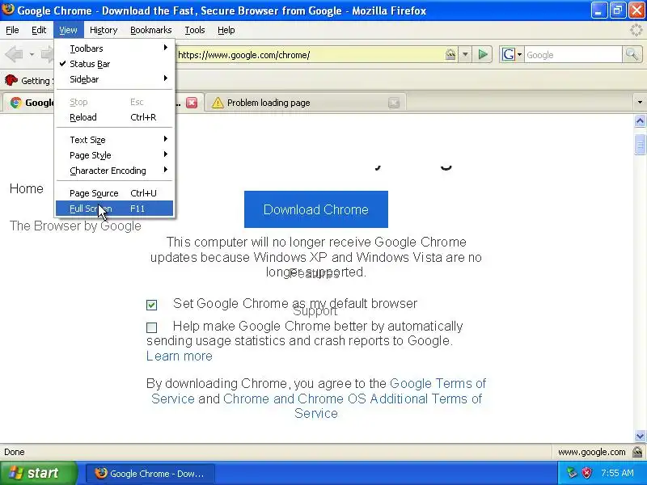Image resolution: width=647 pixels, height=485 pixels.
Task: Close the Problem loading page tab
Action: coord(394,103)
